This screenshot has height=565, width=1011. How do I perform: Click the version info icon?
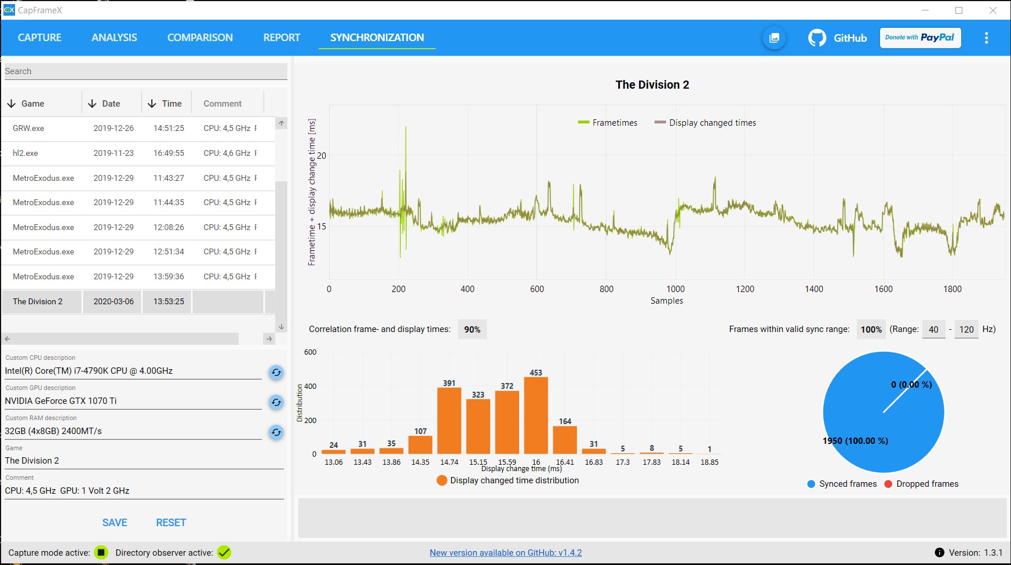[x=939, y=553]
